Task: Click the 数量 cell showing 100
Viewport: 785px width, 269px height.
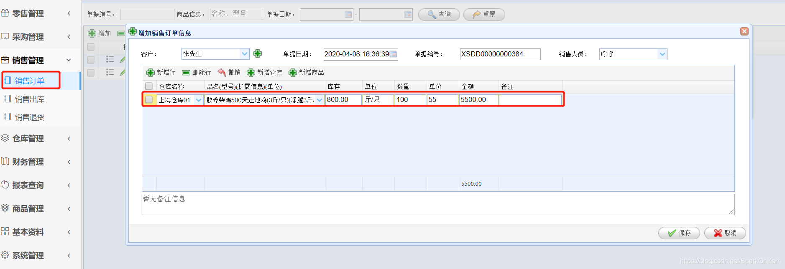Action: pyautogui.click(x=410, y=99)
